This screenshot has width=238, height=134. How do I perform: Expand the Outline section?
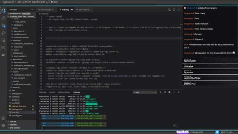tap(13, 122)
